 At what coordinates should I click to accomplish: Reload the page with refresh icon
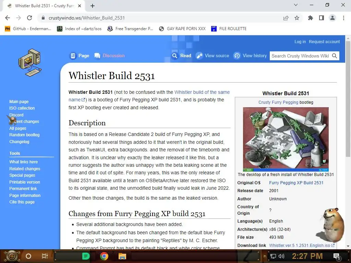29,18
